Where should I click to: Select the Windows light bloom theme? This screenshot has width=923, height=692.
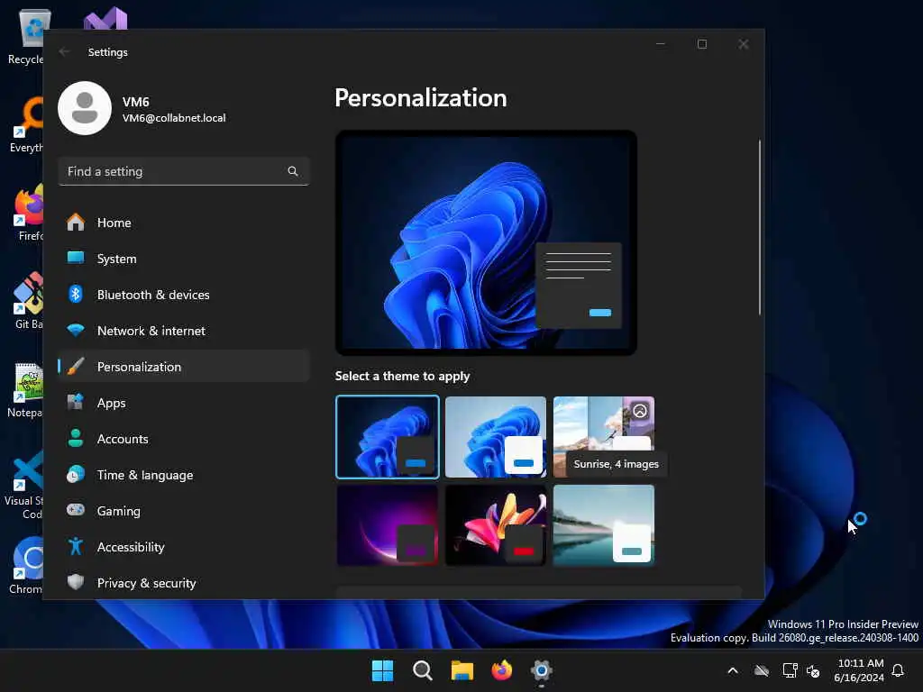496,437
